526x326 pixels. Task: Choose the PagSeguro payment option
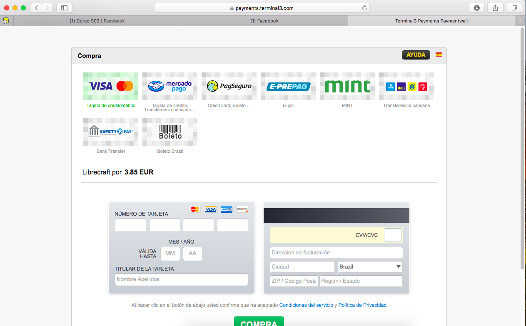229,86
